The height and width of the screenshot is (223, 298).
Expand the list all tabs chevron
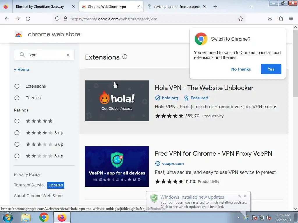point(251,7)
